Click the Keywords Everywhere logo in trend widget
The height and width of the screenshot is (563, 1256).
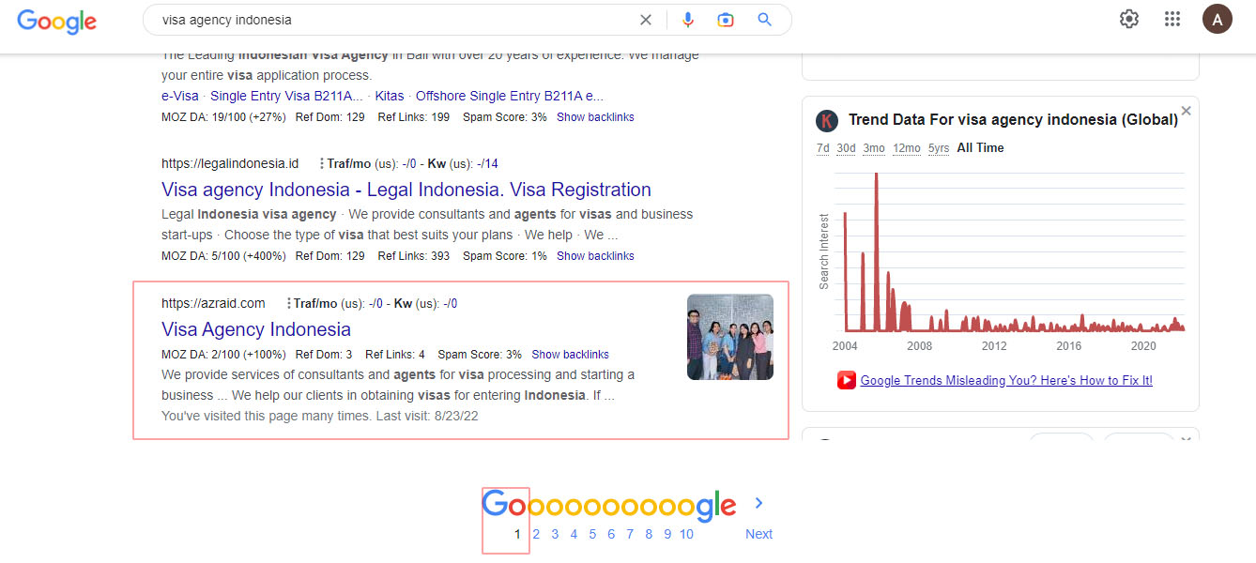pyautogui.click(x=827, y=120)
